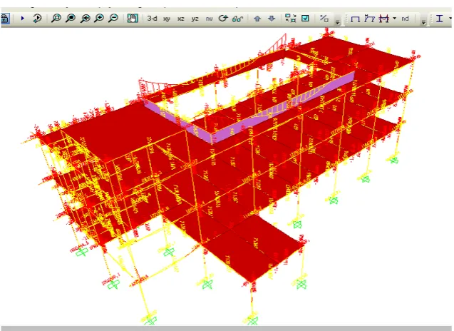
Task: Set the view to the xz plane
Action: 181,19
